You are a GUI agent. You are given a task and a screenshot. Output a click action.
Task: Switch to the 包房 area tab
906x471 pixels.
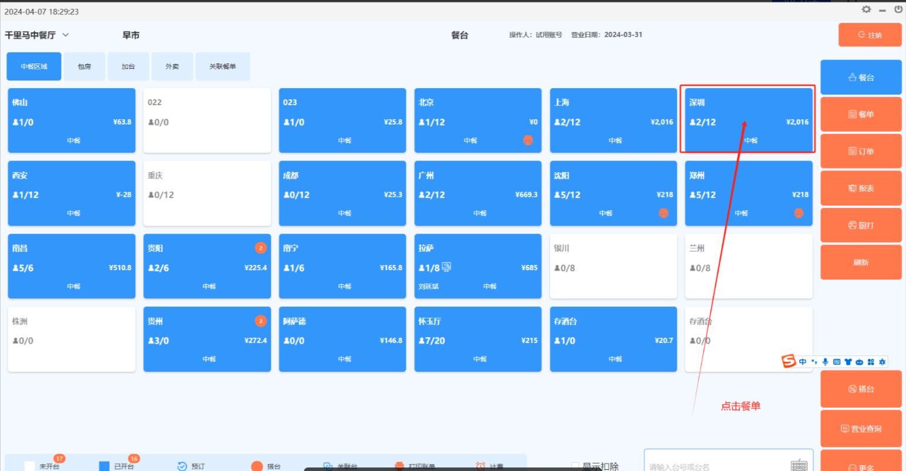point(85,66)
